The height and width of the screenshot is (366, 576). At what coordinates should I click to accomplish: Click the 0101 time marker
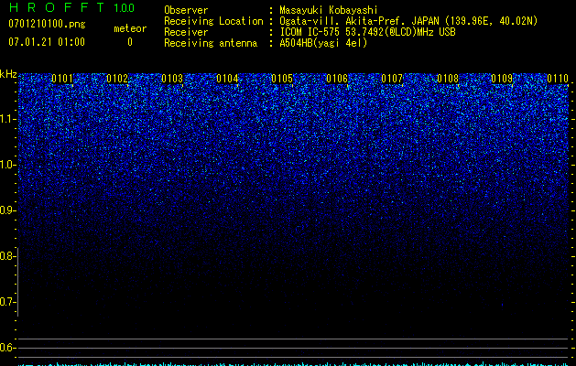(x=62, y=79)
